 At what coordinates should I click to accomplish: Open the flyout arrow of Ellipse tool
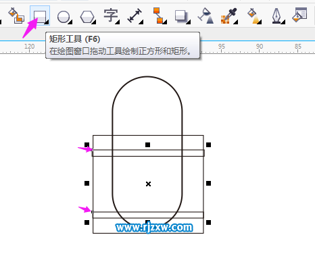pos(70,22)
